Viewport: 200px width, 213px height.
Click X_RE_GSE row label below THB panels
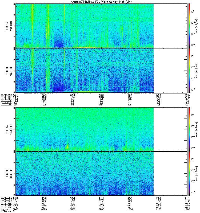pos(6,95)
